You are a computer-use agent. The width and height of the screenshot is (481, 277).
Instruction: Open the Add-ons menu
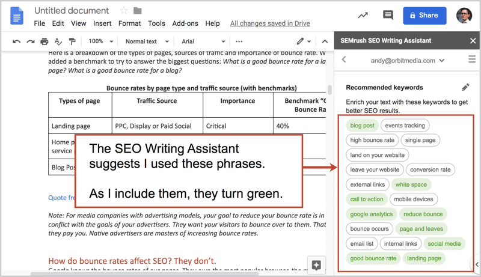point(185,23)
